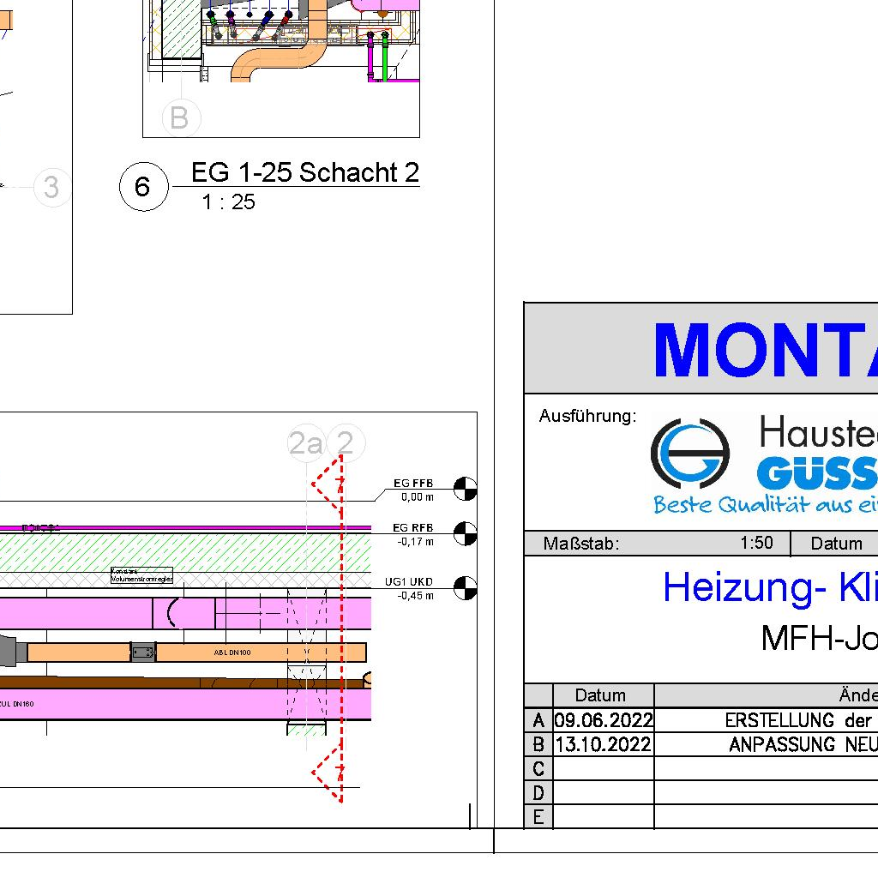Image resolution: width=878 pixels, height=878 pixels.
Task: Click the gray damper fitting on orange duct
Action: coord(143,652)
